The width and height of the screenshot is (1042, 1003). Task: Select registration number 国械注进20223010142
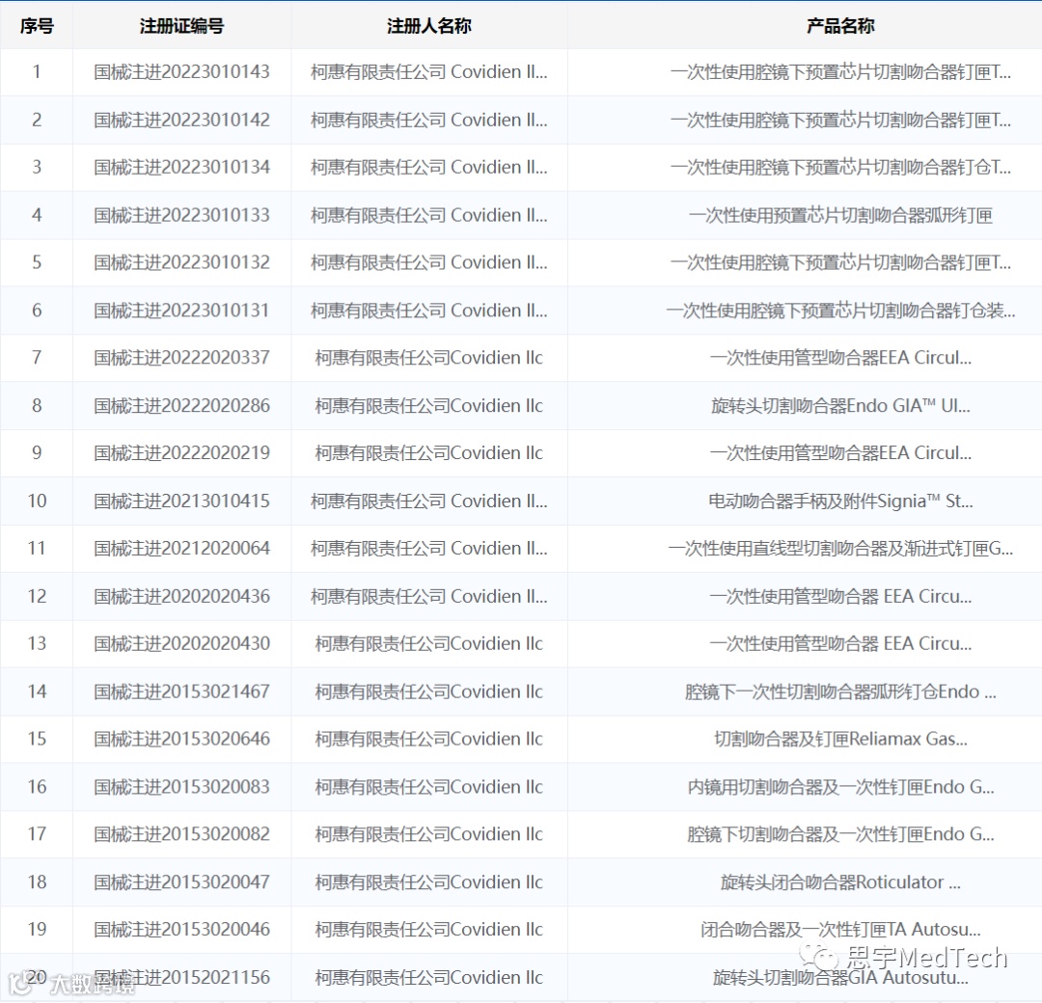point(181,120)
